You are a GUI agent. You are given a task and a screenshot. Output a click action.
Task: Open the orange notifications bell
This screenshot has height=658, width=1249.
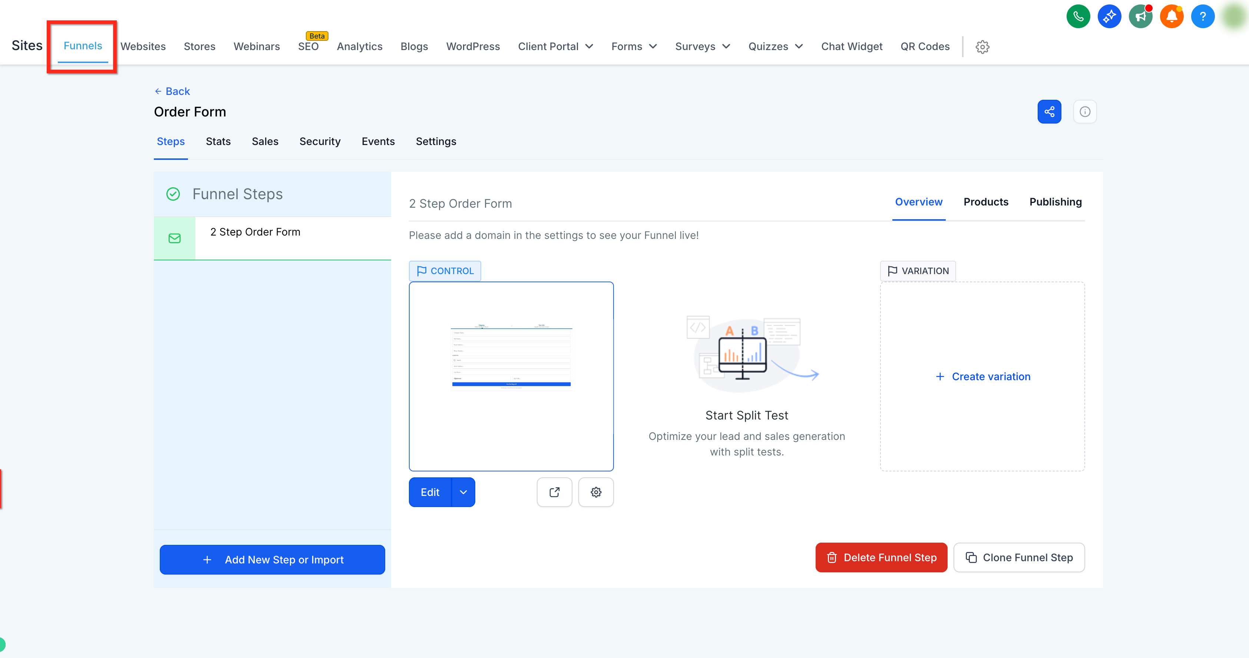1172,16
